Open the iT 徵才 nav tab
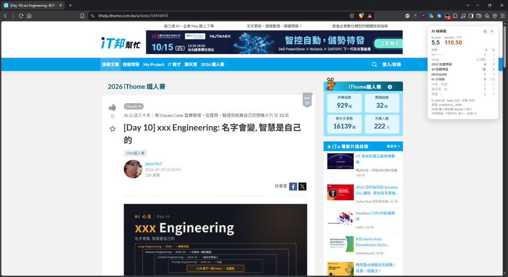Screen dimensions: 508x277 click(x=174, y=65)
